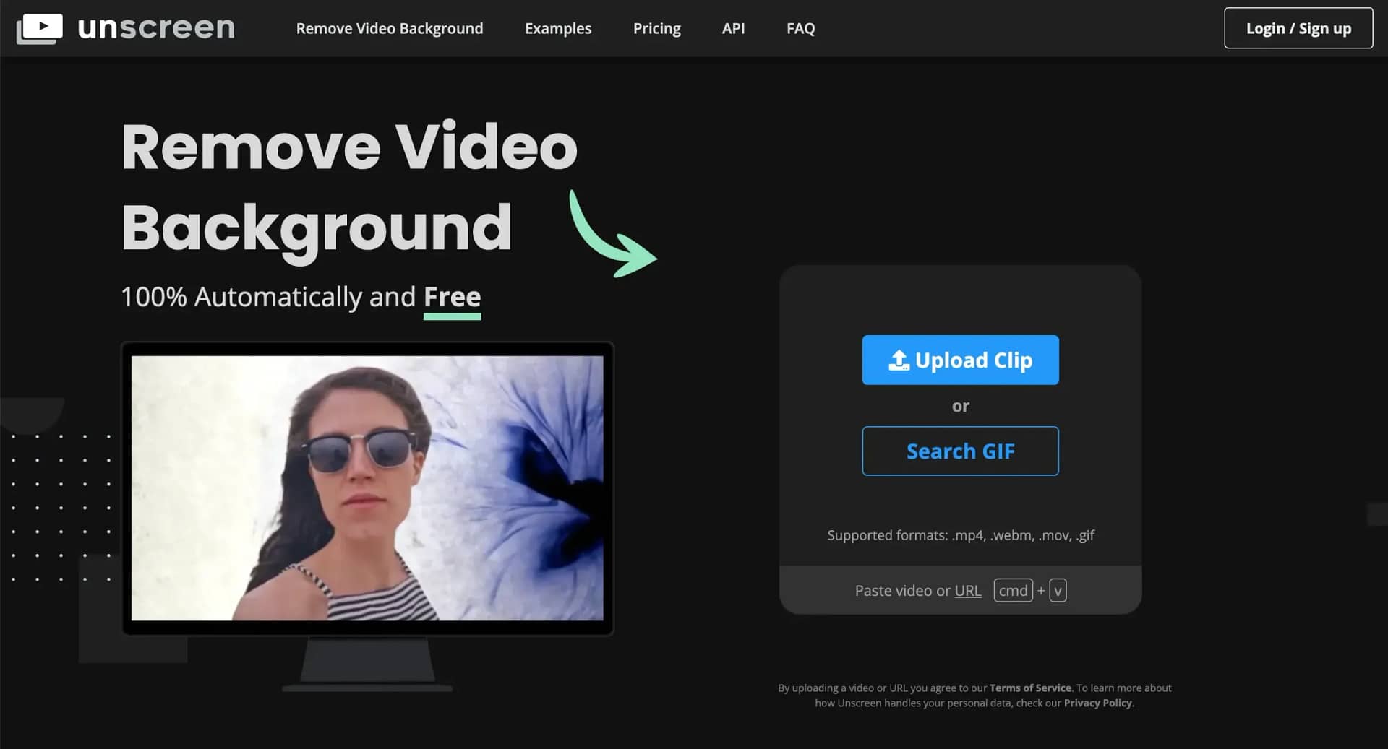This screenshot has height=749, width=1388.
Task: Click the Upload Clip button
Action: (x=960, y=360)
